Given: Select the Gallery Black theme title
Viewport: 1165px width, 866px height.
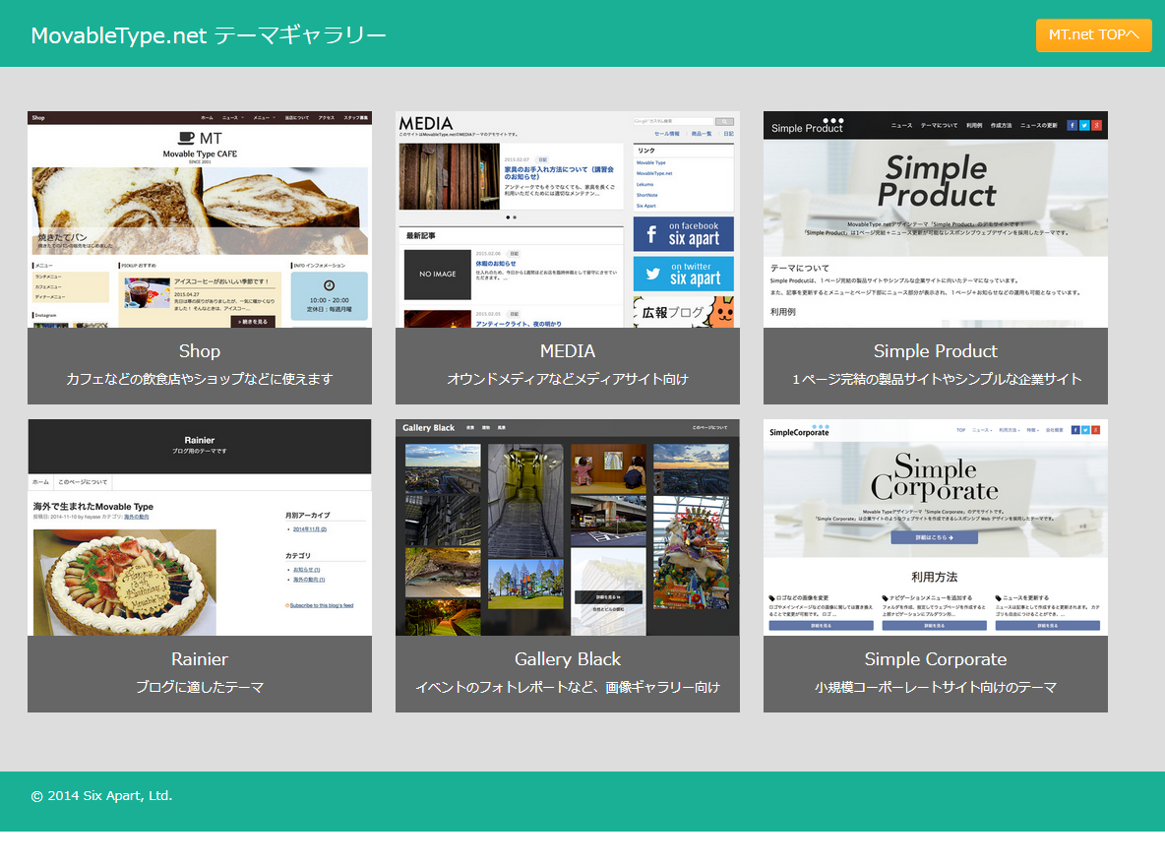Looking at the screenshot, I should [568, 659].
